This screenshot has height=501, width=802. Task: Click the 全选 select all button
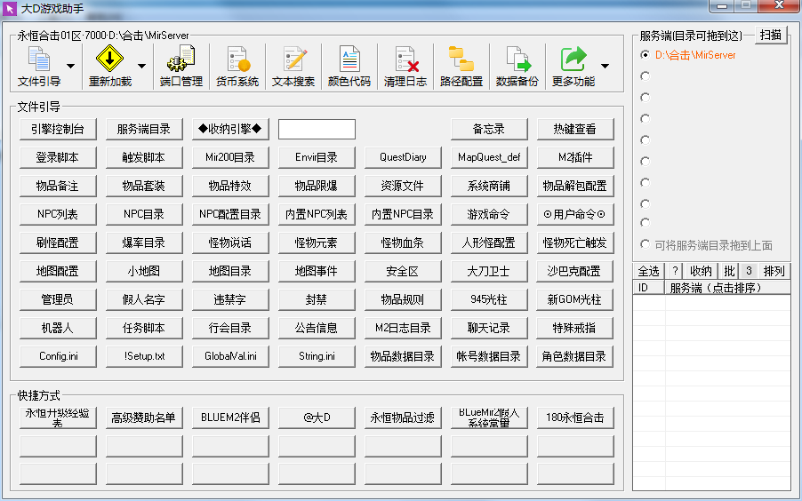point(648,271)
